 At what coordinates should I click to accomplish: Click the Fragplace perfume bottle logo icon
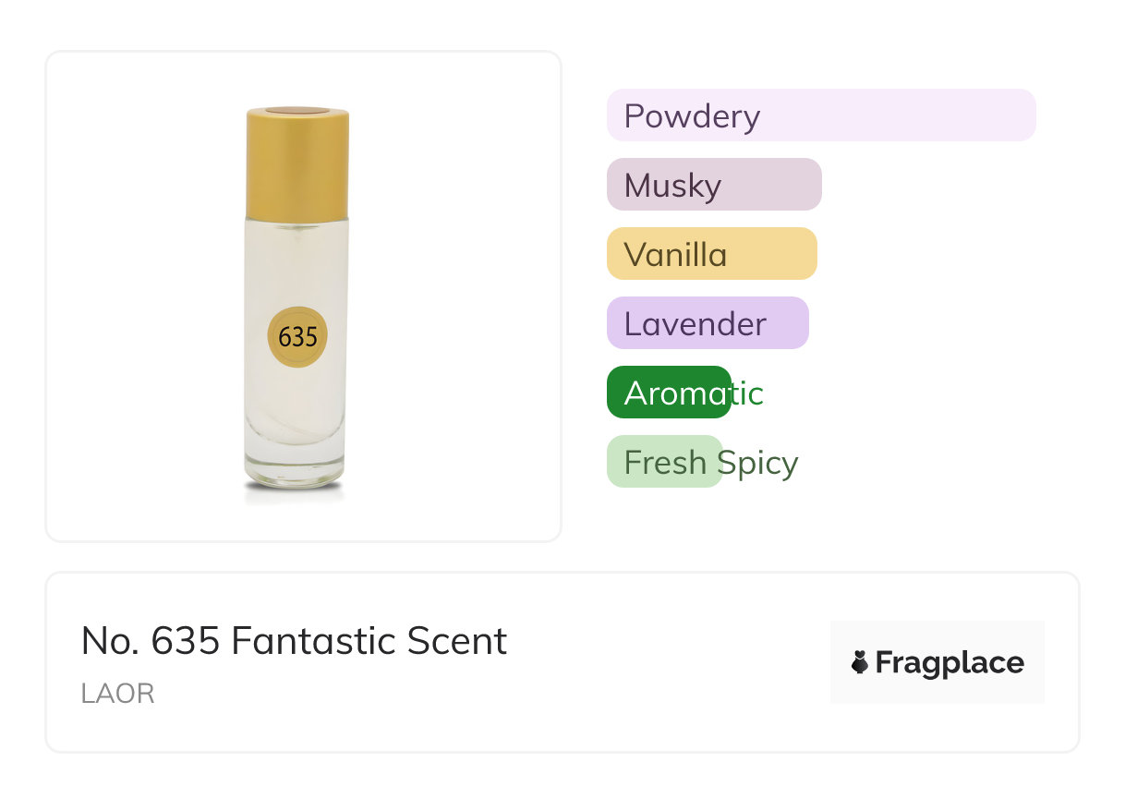click(860, 662)
